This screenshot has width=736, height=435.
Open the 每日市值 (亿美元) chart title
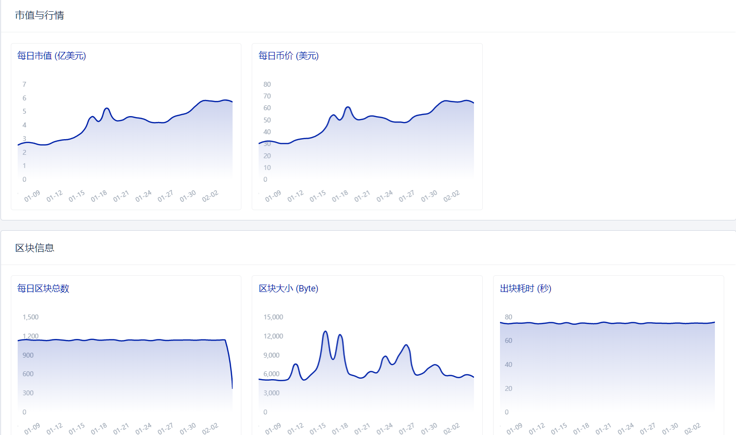pyautogui.click(x=52, y=56)
